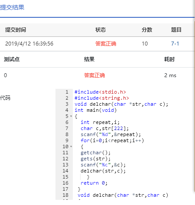Viewport: 195px width, 205px height.
Task: Click test point number 0
Action: click(x=5, y=75)
